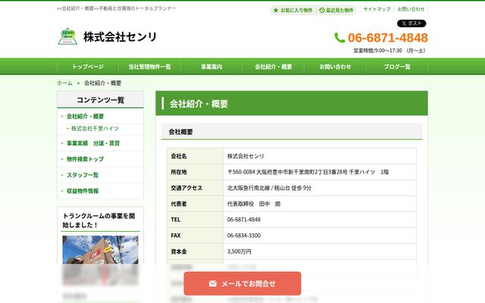The width and height of the screenshot is (485, 303).
Task: Click the 営業時間 9:00~17:30 text
Action: click(390, 51)
